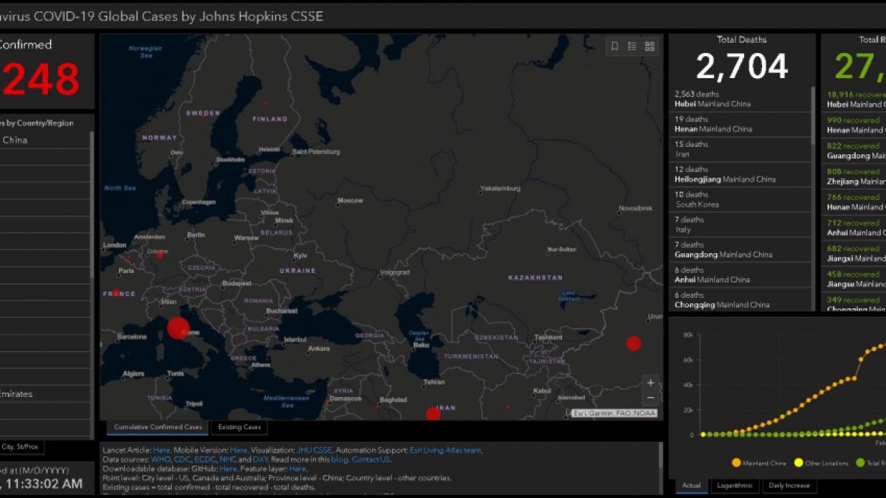Select the 15 deaths Iran row

pos(740,150)
